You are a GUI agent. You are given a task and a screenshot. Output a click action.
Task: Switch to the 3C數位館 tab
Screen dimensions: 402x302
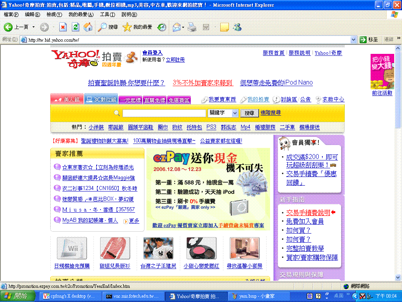point(101,100)
